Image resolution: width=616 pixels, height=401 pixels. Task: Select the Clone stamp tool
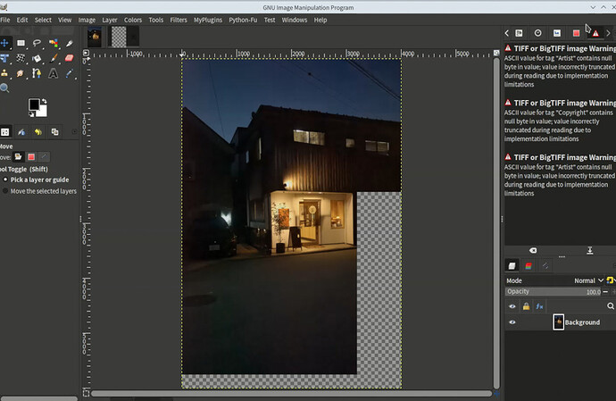pyautogui.click(x=4, y=73)
